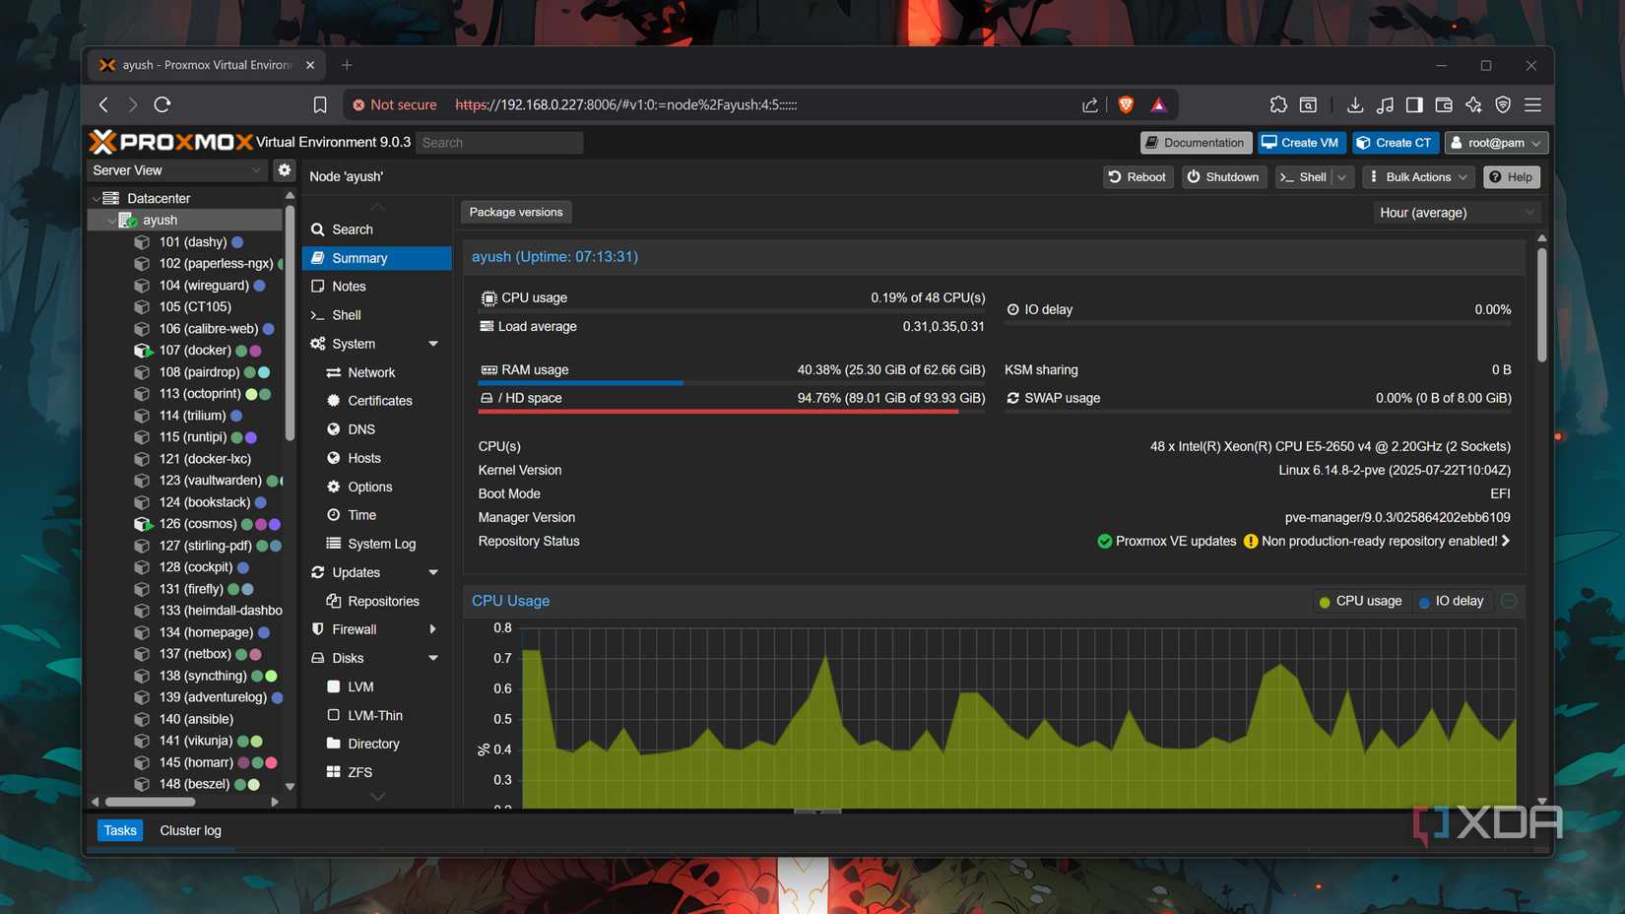
Task: Collapse the Updates menu section
Action: [x=433, y=572]
